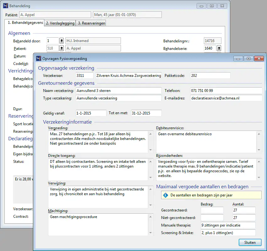The image size is (267, 251).
Task: Click the lookup arrow next to Behandelserie 1640
Action: (219, 48)
